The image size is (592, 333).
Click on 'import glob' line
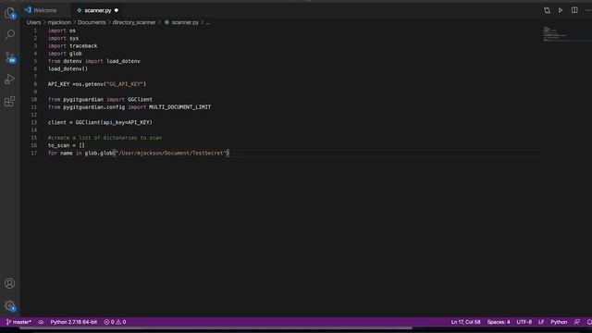point(65,54)
